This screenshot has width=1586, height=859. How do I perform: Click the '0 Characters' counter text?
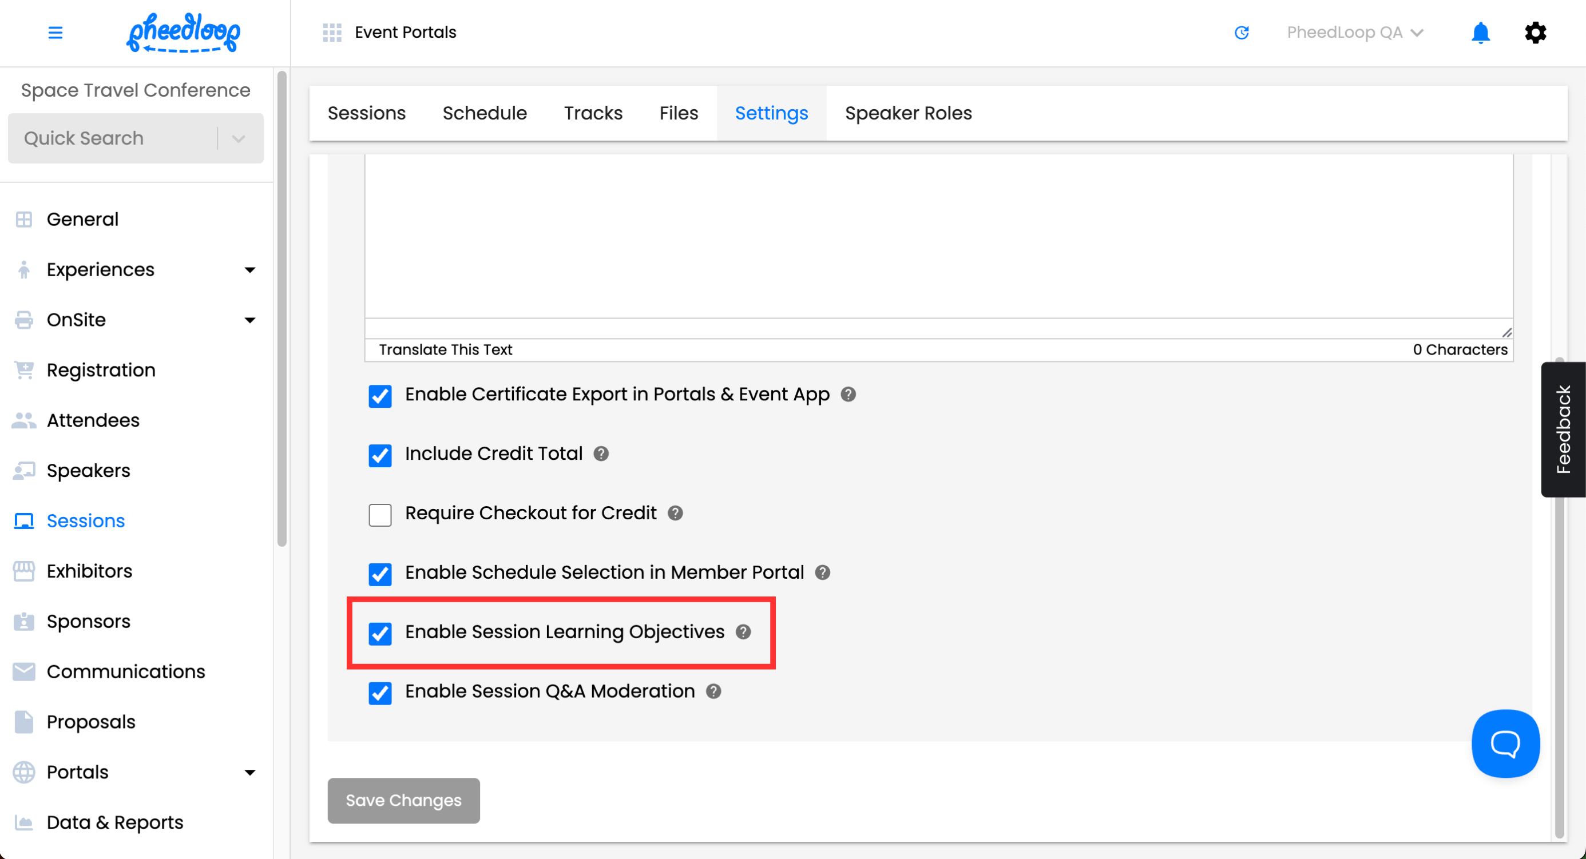1460,349
